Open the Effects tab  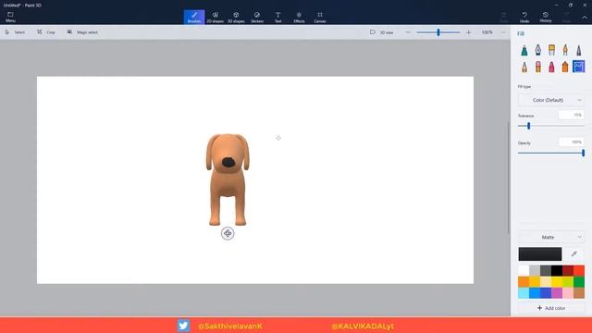click(299, 17)
